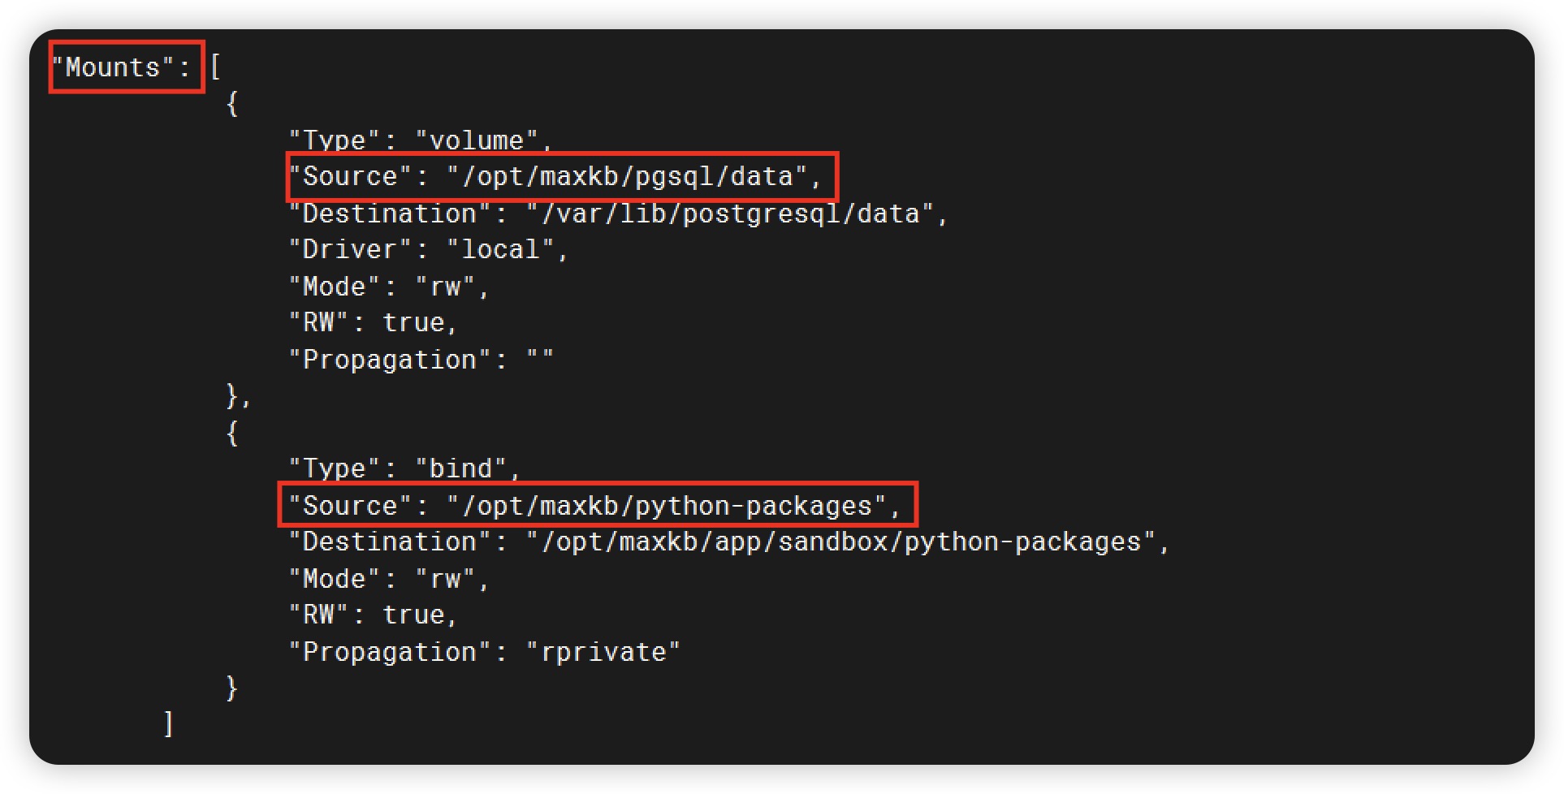Image resolution: width=1564 pixels, height=794 pixels.
Task: Click the "Type": "volume" line
Action: 421,140
